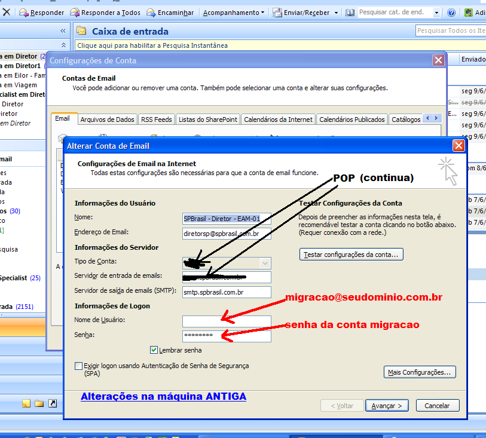Open Mais Configurações button
Viewport: 486px width, 438px height.
click(x=420, y=372)
